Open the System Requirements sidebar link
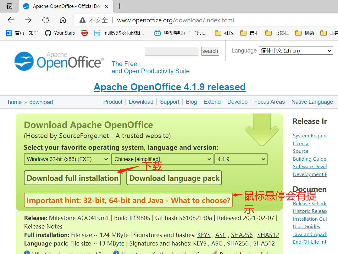338x254 pixels. 310,136
